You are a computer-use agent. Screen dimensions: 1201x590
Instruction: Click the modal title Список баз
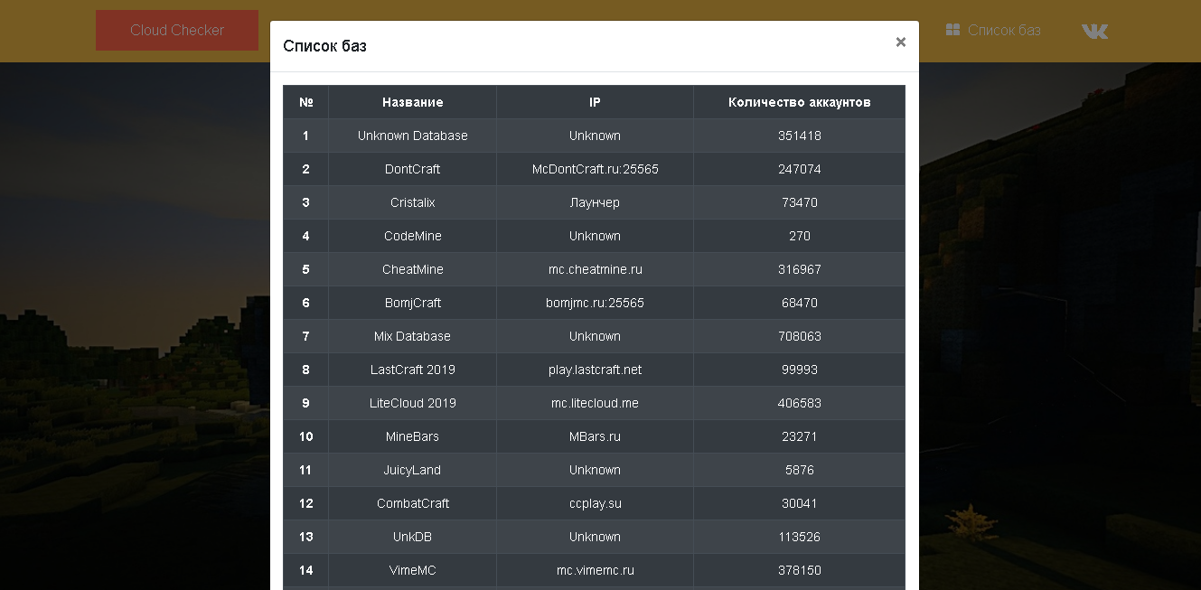(324, 46)
